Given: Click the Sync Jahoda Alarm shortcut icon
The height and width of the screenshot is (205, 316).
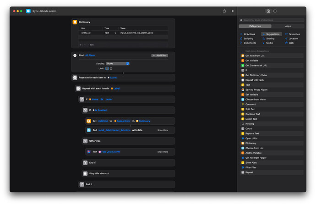Looking at the screenshot, I should (28, 11).
